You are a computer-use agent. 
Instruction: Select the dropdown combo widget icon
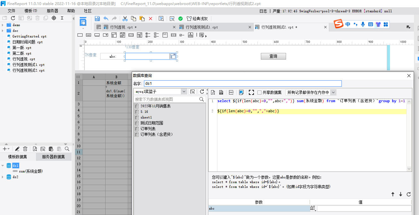point(106,35)
